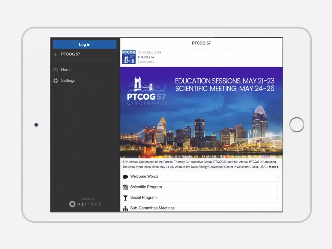The image size is (332, 249).
Task: Click the '21-26 May 2018' date text
Action: coord(149,52)
